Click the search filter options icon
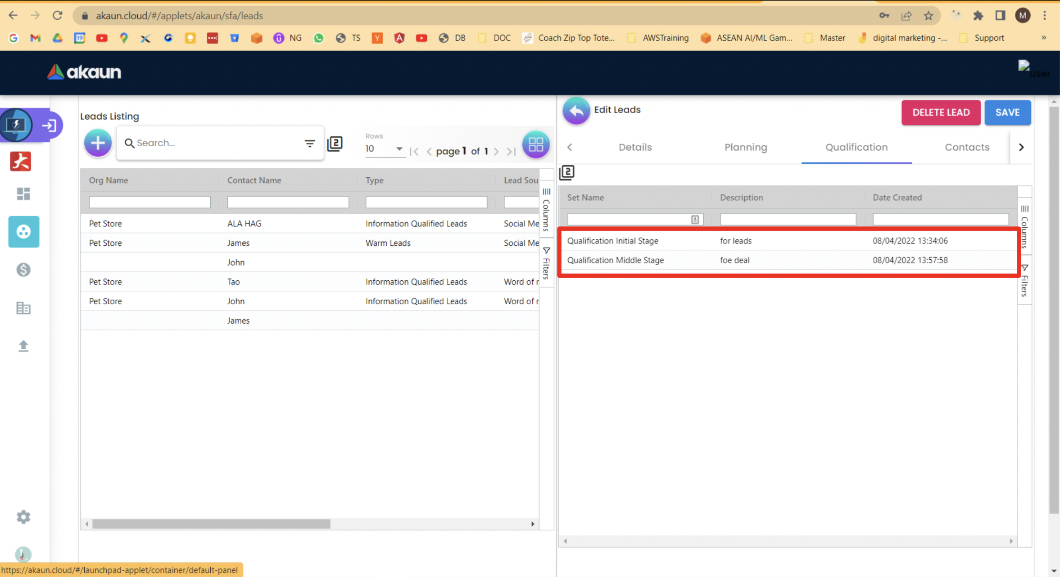1060x577 pixels. coord(309,143)
